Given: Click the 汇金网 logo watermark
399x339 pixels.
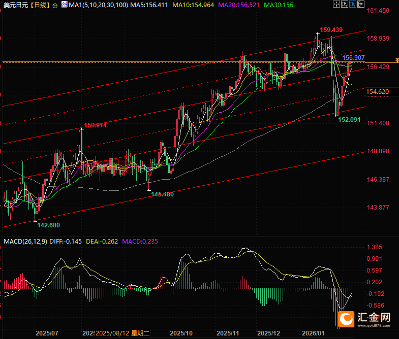Looking at the screenshot, I should (368, 319).
